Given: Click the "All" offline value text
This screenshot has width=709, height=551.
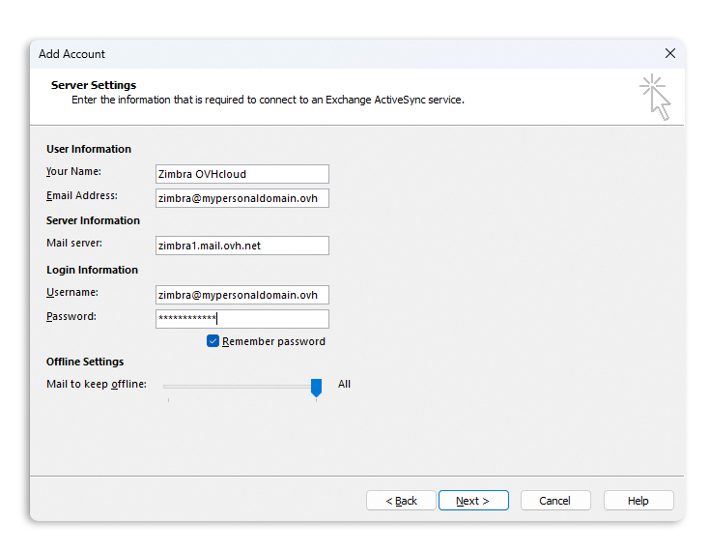Looking at the screenshot, I should pyautogui.click(x=344, y=384).
